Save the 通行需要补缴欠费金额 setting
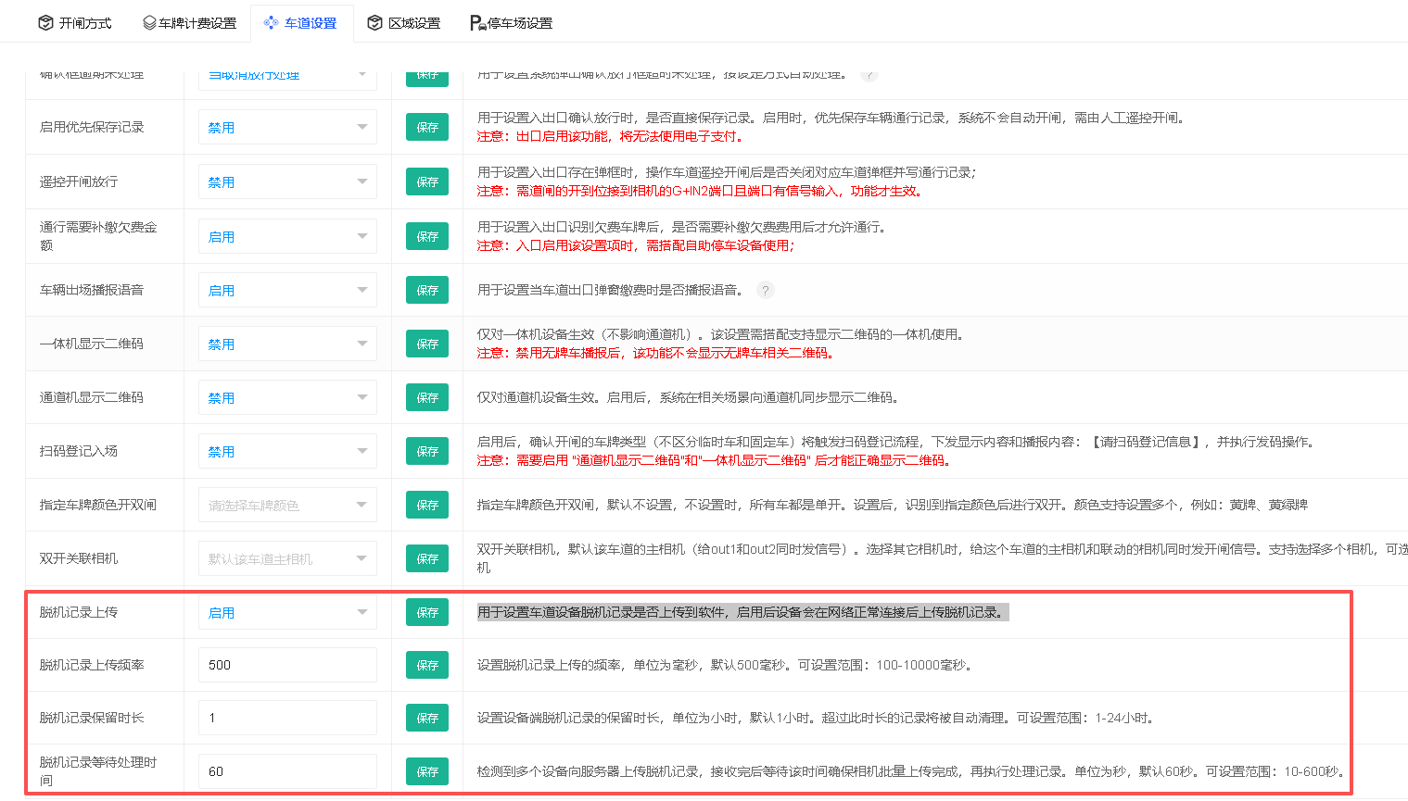The image size is (1408, 801). (x=427, y=237)
